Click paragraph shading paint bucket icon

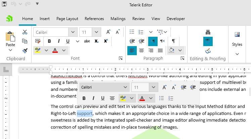171,50
